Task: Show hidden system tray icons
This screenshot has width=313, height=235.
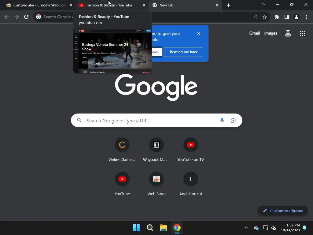Action: click(246, 228)
